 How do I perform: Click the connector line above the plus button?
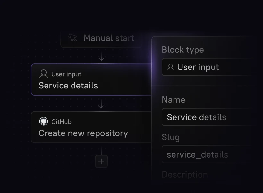click(101, 151)
